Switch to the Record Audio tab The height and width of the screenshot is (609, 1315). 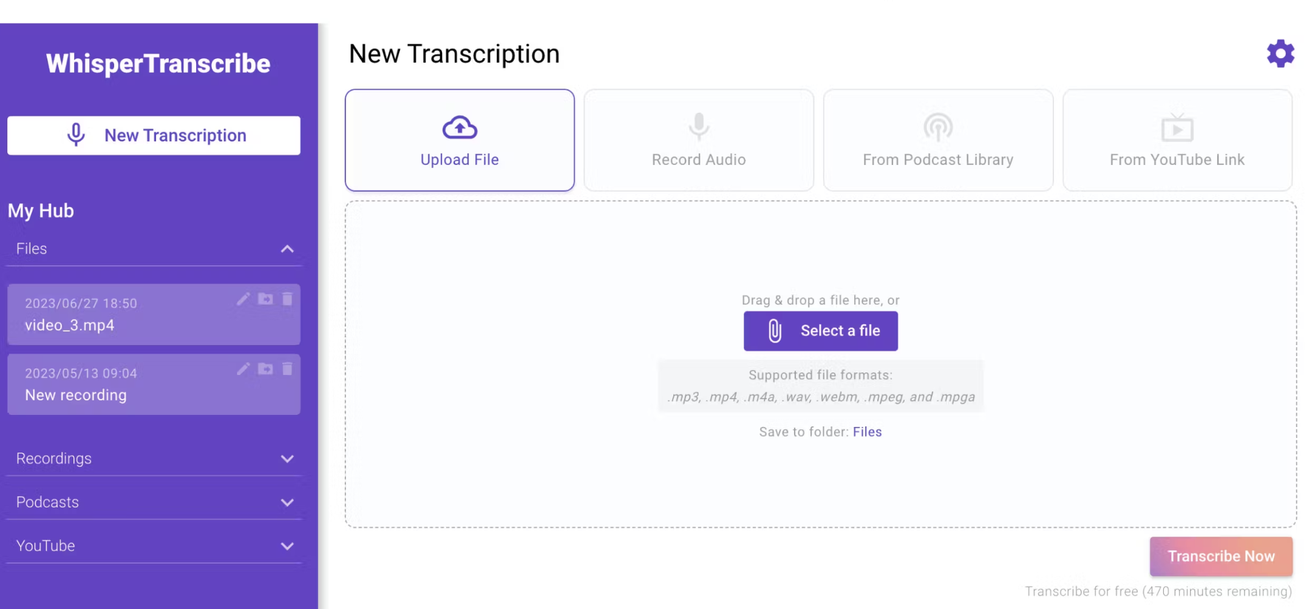tap(698, 141)
